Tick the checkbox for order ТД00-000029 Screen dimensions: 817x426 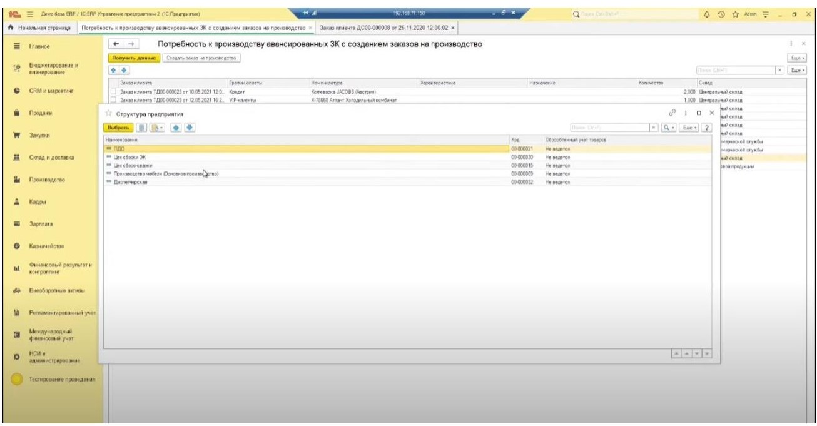coord(113,101)
